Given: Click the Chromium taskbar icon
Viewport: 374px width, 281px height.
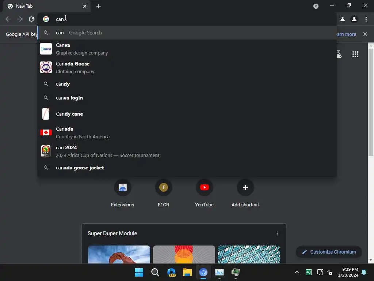Looking at the screenshot, I should coord(203,272).
